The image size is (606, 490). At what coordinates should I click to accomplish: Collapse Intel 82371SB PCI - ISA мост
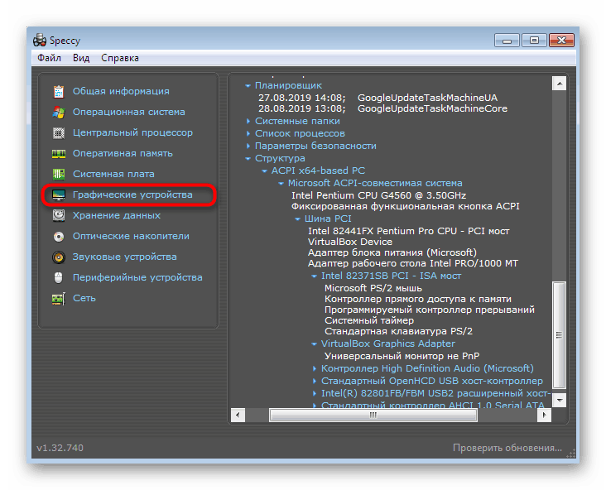pyautogui.click(x=315, y=276)
